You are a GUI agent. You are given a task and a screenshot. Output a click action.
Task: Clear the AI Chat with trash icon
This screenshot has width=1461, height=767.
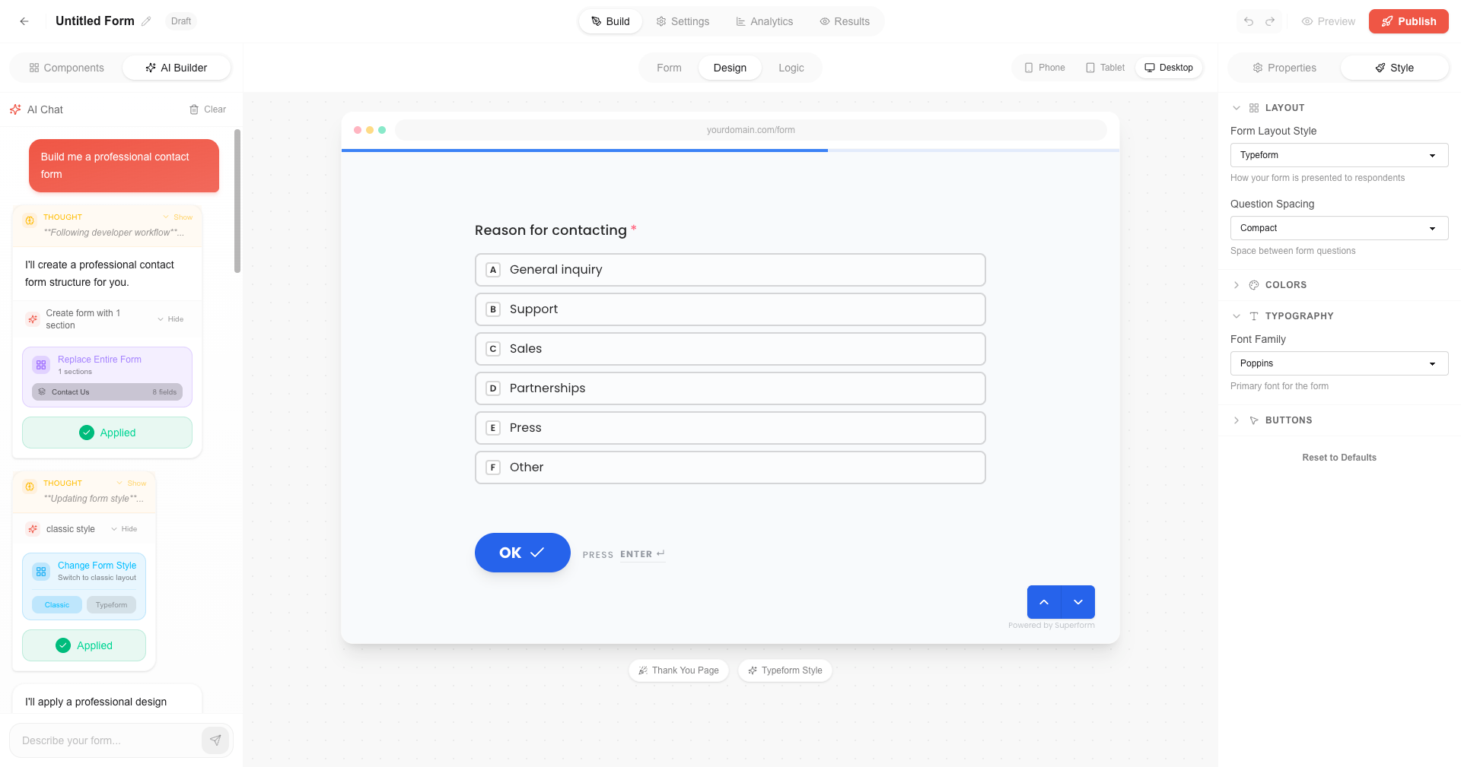tap(207, 109)
